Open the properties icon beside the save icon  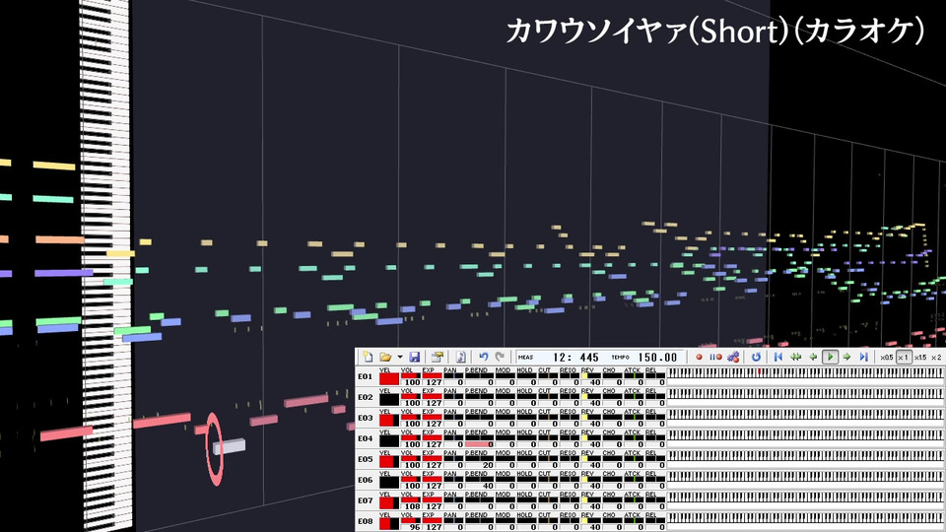(438, 357)
